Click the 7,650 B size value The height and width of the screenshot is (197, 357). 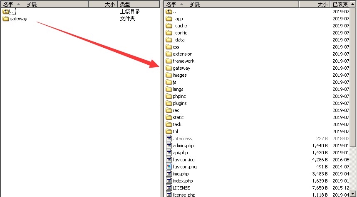click(x=320, y=188)
